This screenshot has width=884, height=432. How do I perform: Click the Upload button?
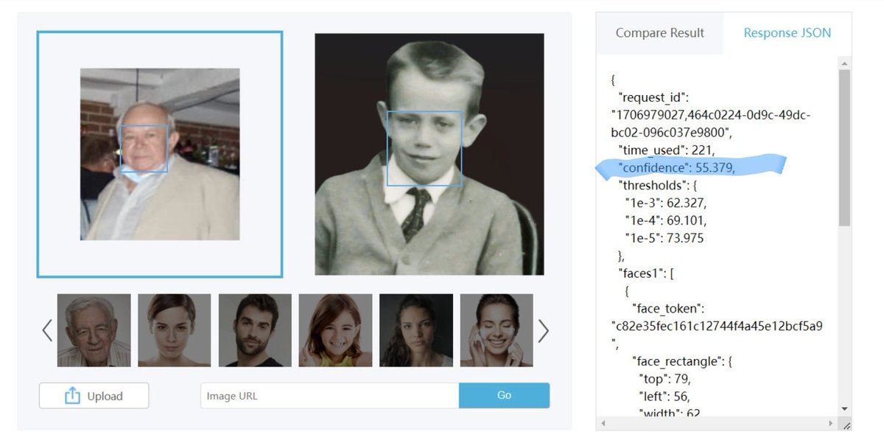tap(94, 396)
